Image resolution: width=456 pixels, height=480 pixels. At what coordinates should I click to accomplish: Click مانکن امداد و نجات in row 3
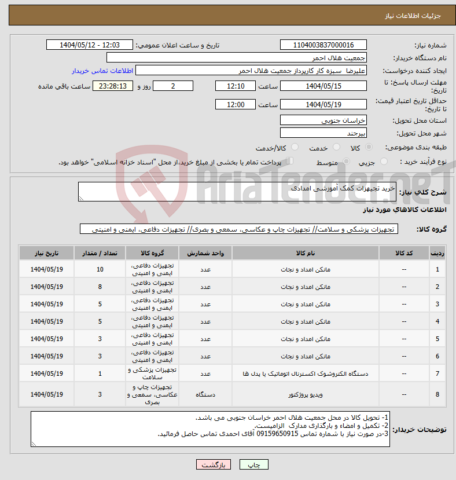pyautogui.click(x=306, y=305)
